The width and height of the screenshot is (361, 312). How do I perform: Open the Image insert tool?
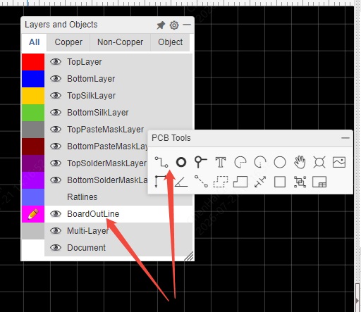(x=339, y=162)
